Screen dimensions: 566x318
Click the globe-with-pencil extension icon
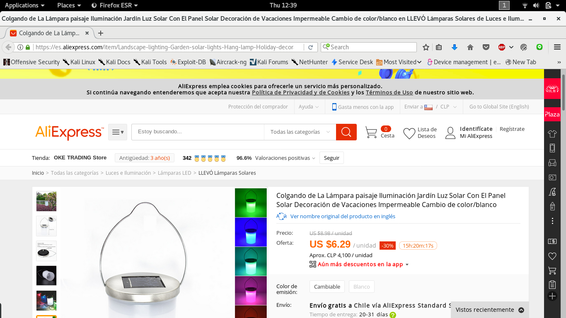(524, 47)
